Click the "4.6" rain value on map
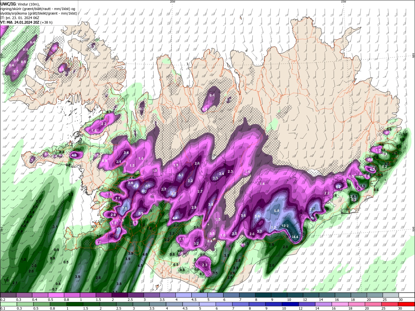 [145, 255]
